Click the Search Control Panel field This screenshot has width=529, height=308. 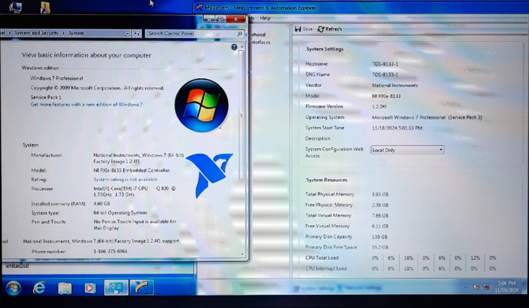(x=190, y=34)
